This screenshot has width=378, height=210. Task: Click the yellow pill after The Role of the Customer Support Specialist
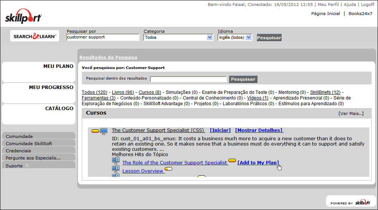[x=232, y=160]
